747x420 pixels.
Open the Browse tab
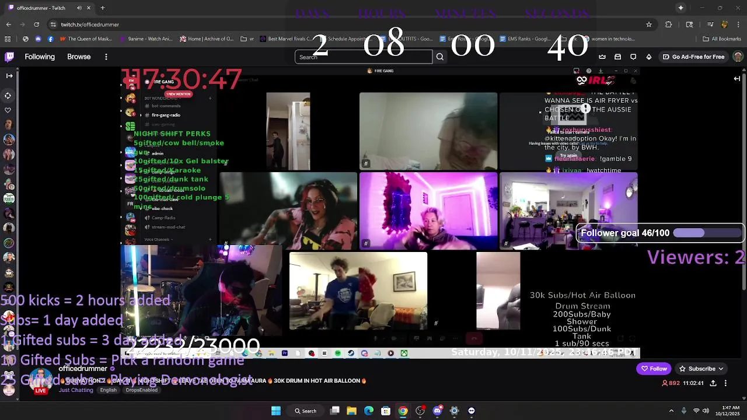click(x=79, y=57)
